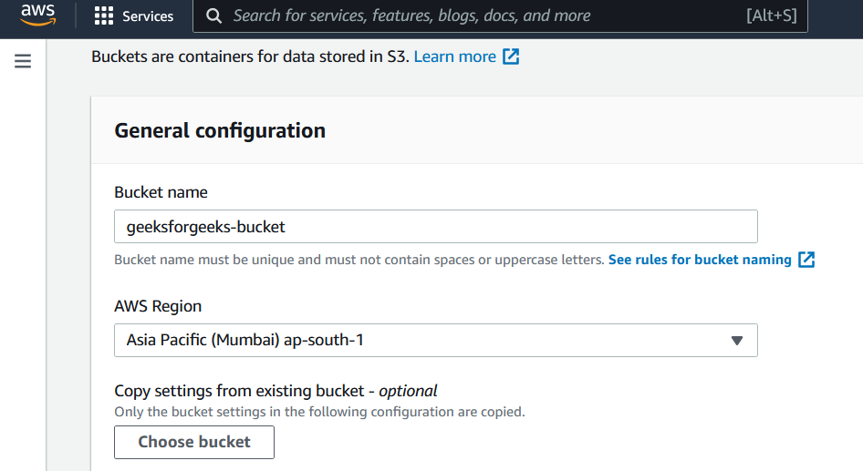
Task: Click the Bucket name field label
Action: pyautogui.click(x=161, y=192)
